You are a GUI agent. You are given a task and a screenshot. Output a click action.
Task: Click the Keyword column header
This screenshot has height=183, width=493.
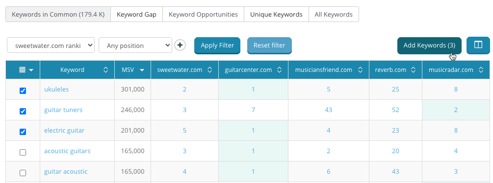[78, 70]
